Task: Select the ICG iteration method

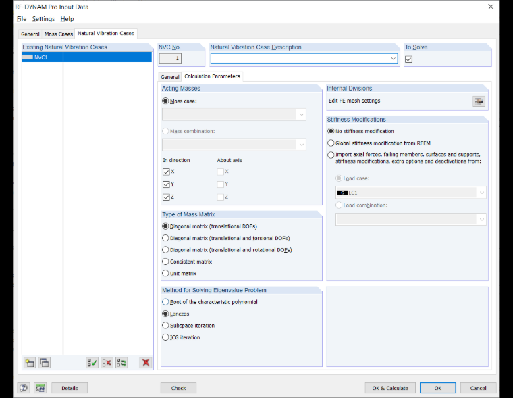Action: [165, 337]
